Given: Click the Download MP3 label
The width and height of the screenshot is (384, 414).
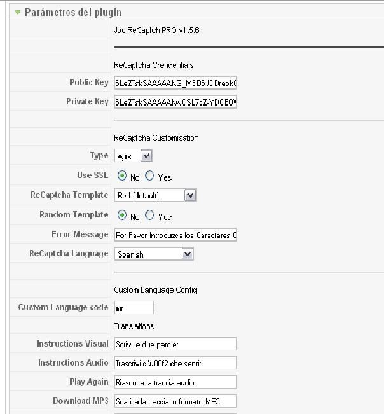Looking at the screenshot, I should click(81, 401).
